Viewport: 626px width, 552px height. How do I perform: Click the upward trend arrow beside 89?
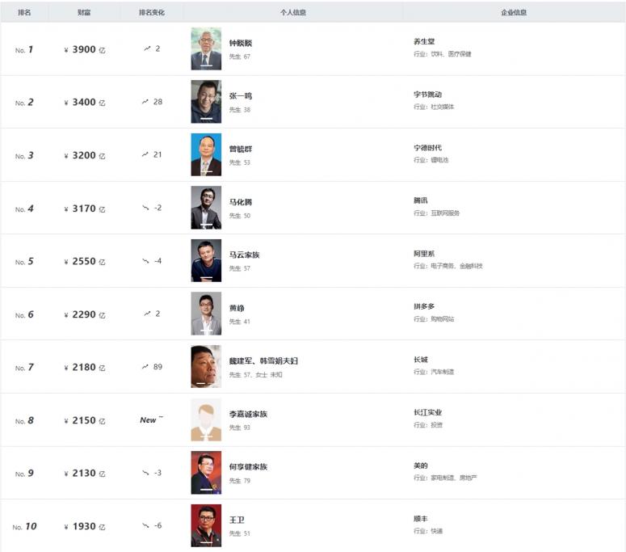(x=145, y=367)
